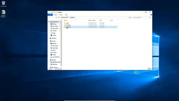Click the navigation pane scrollbar thumb
The width and height of the screenshot is (179, 101).
(x=61, y=43)
